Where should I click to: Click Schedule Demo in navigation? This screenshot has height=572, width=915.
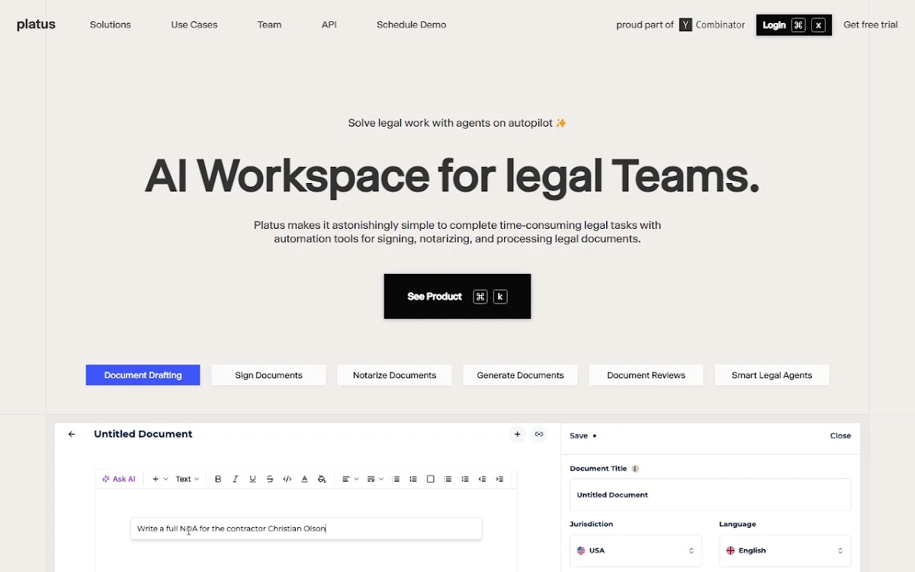click(x=411, y=25)
